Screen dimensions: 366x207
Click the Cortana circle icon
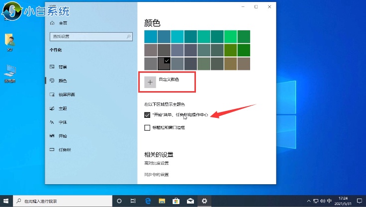119,201
